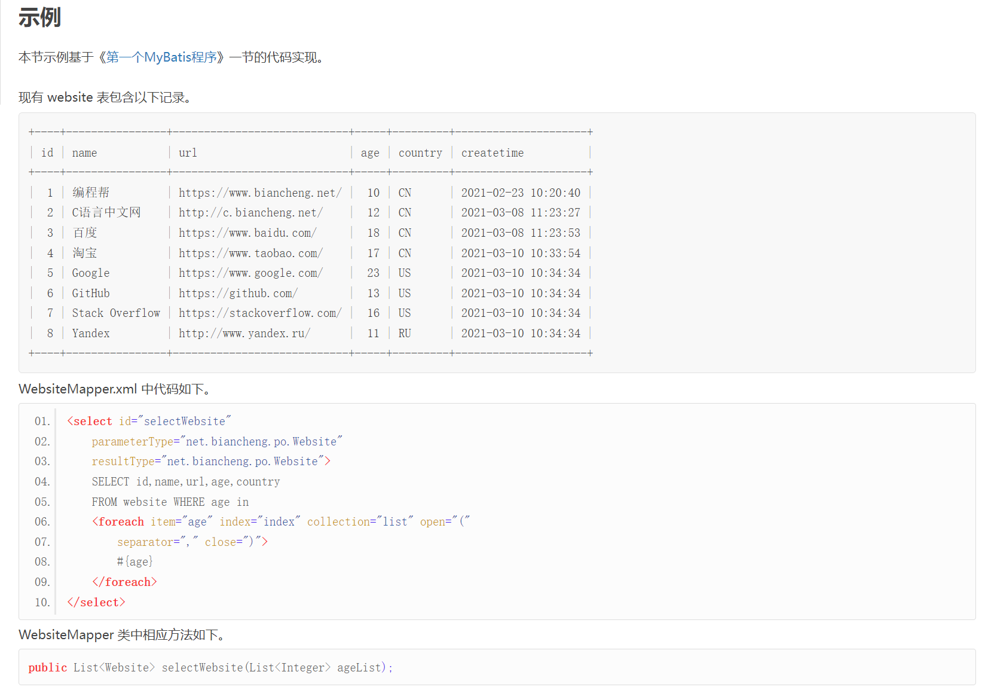The image size is (985, 690).
Task: Click the opening foreach tag in code
Action: (x=118, y=522)
